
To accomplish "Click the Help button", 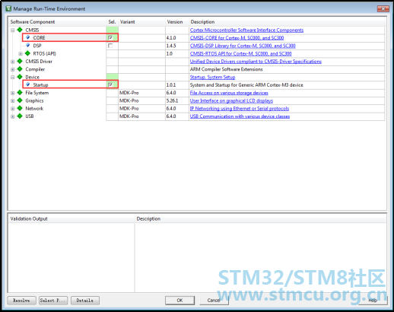I will pyautogui.click(x=373, y=301).
